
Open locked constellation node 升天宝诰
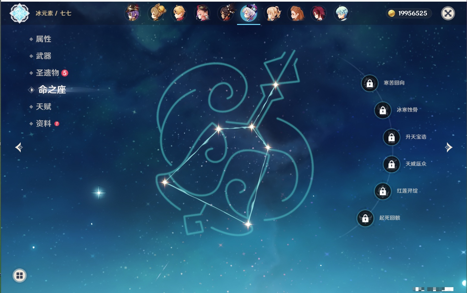391,137
